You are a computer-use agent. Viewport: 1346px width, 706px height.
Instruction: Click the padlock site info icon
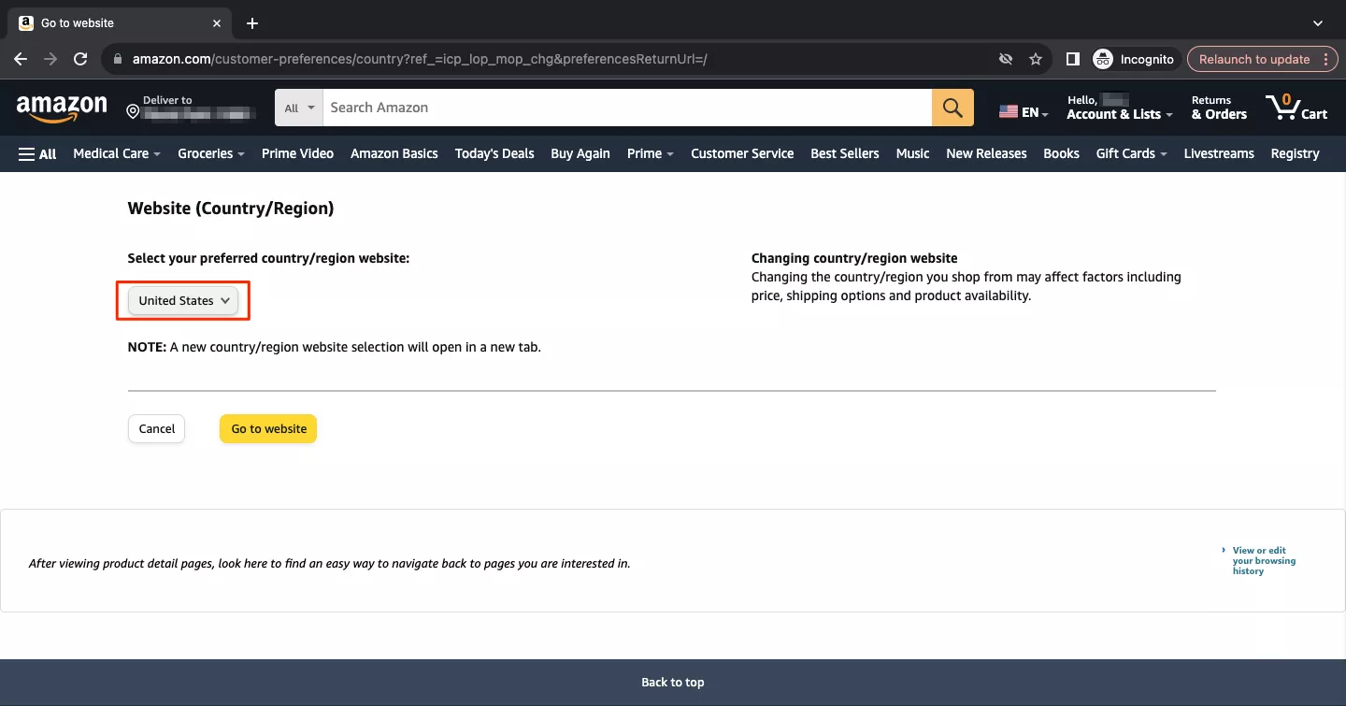(117, 59)
